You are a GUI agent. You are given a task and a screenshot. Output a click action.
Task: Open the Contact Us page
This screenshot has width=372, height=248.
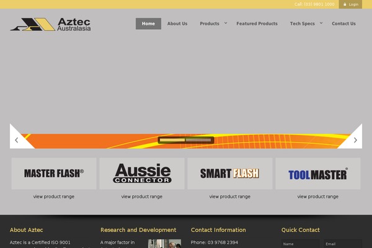(x=343, y=24)
